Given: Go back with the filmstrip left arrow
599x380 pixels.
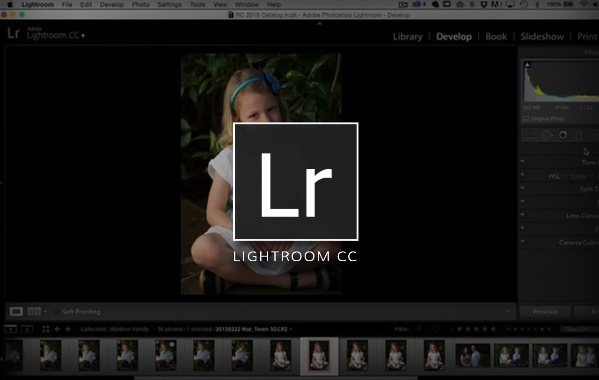Looking at the screenshot, I should (x=57, y=329).
